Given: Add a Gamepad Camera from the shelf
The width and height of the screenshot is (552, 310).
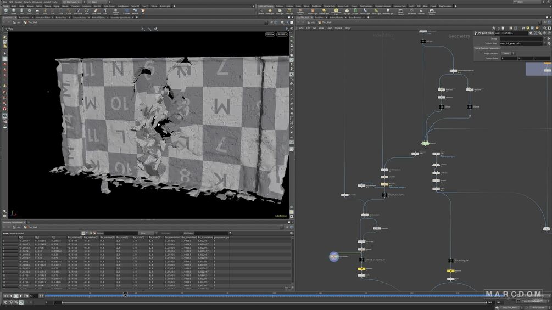Looking at the screenshot, I should click(432, 11).
